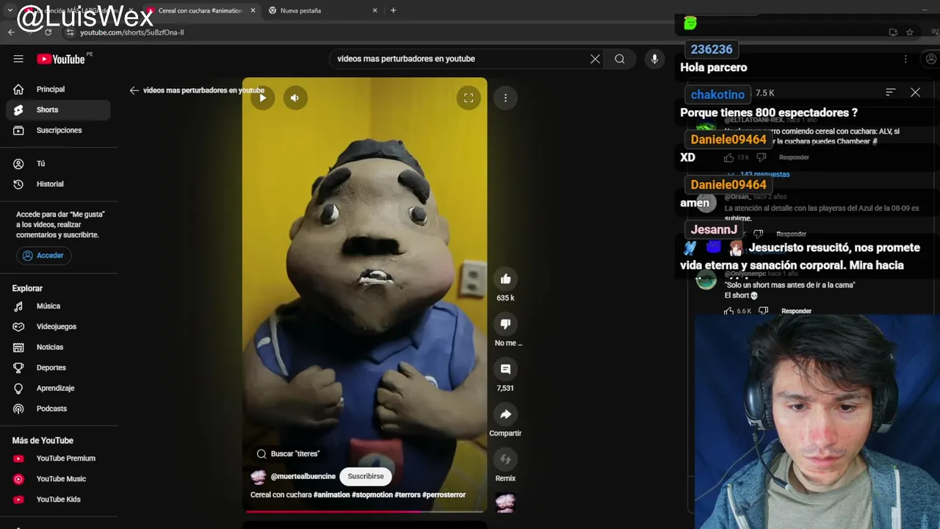The width and height of the screenshot is (940, 529).
Task: Go to the YouTube logo home
Action: point(61,59)
